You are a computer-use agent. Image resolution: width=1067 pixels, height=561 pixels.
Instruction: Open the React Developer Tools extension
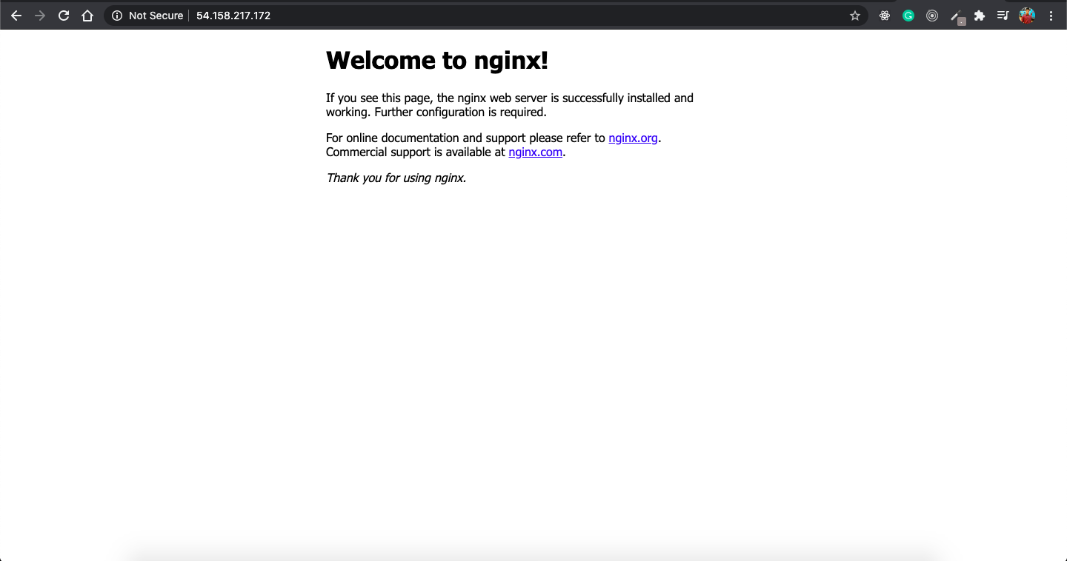click(885, 16)
